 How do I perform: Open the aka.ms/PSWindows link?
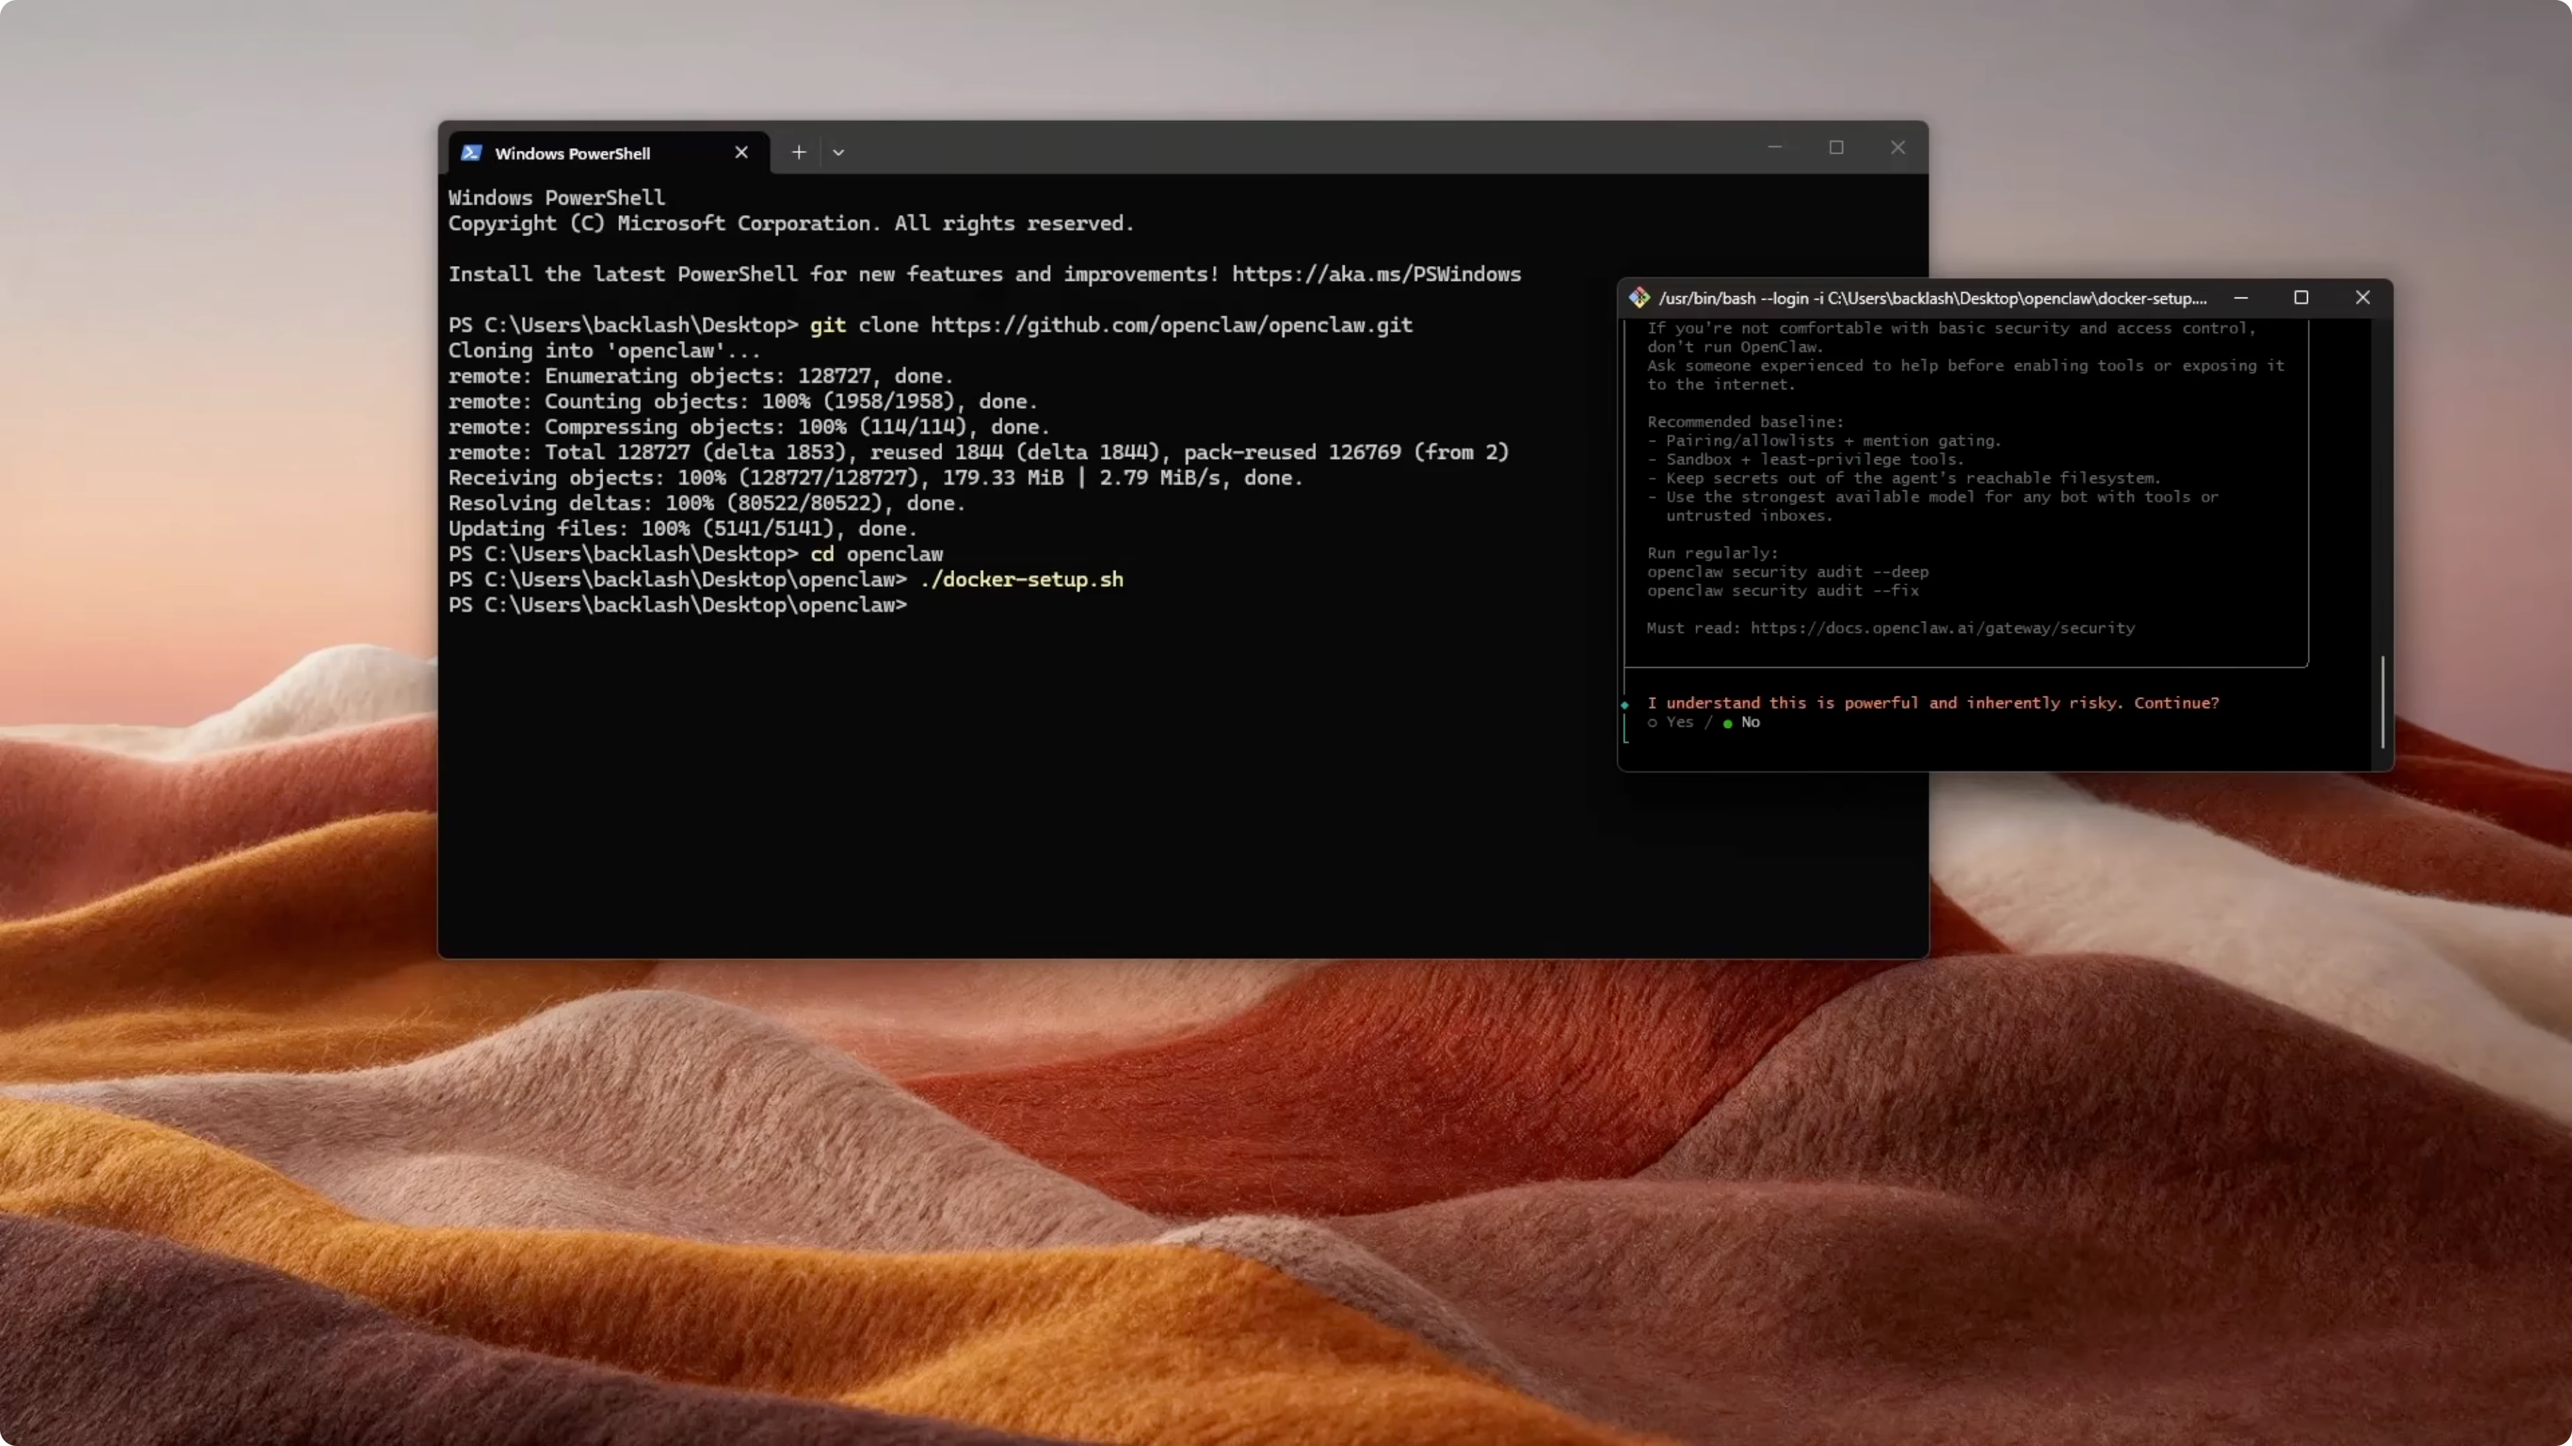click(1376, 275)
